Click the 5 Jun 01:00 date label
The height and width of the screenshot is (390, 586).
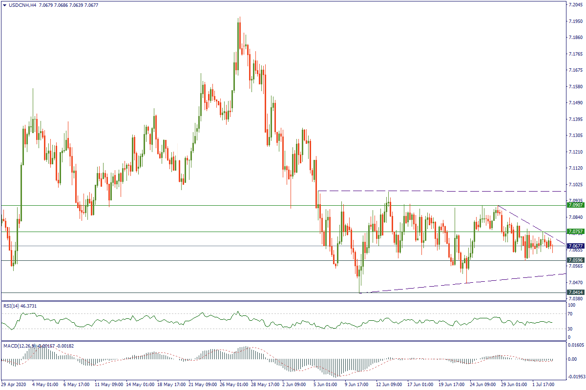325,384
